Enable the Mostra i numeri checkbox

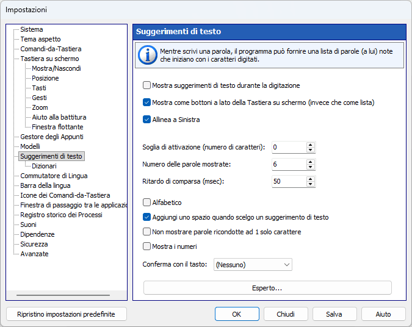[146, 246]
